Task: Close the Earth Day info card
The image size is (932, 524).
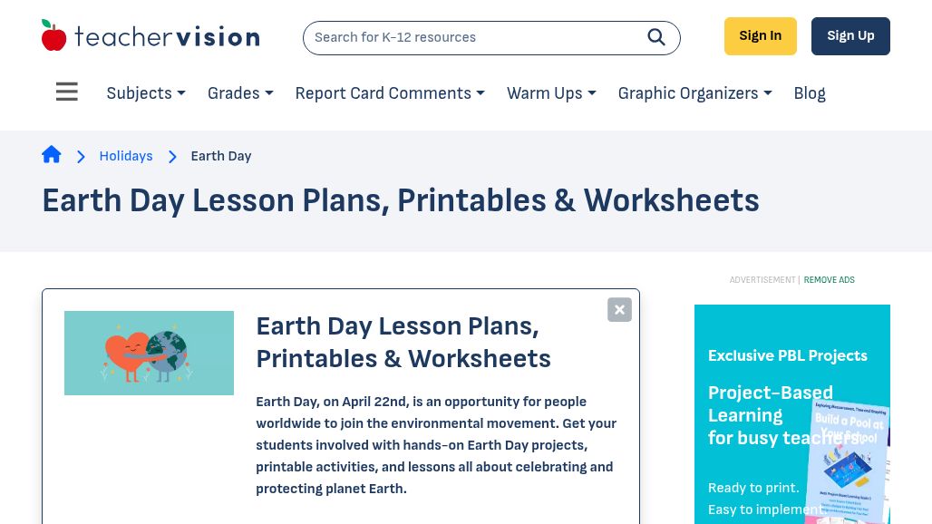Action: click(619, 310)
